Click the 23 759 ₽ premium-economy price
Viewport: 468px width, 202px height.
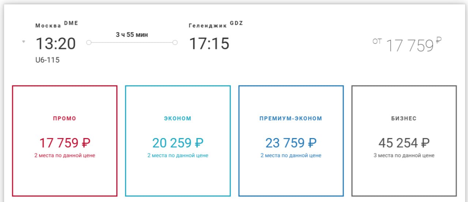(291, 143)
